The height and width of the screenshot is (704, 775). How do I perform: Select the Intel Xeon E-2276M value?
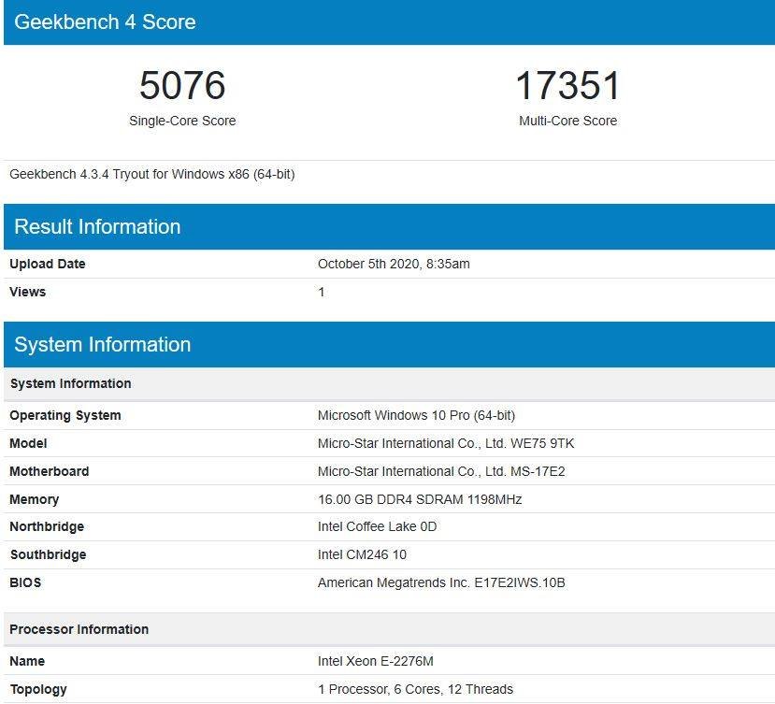point(376,661)
